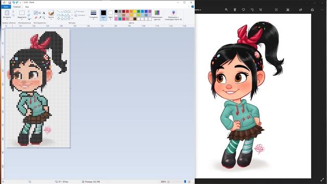The image size is (327, 184).
Task: Click the Resize tool in Image group
Action: (29, 15)
